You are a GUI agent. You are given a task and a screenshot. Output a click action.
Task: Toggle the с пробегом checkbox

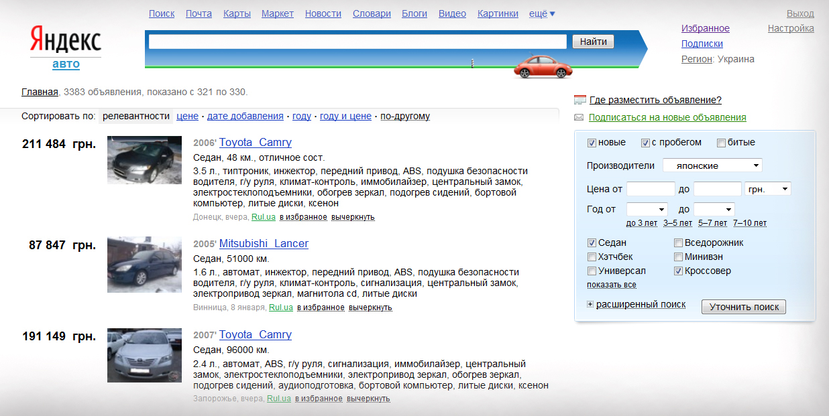645,143
